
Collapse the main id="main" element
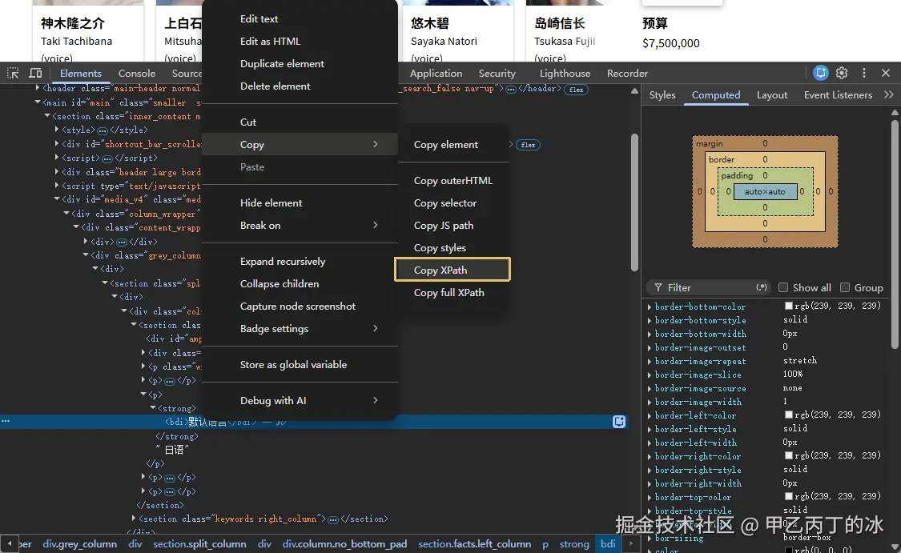point(38,102)
